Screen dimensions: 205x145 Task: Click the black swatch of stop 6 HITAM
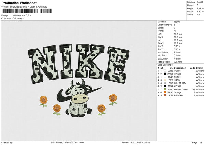165,86
